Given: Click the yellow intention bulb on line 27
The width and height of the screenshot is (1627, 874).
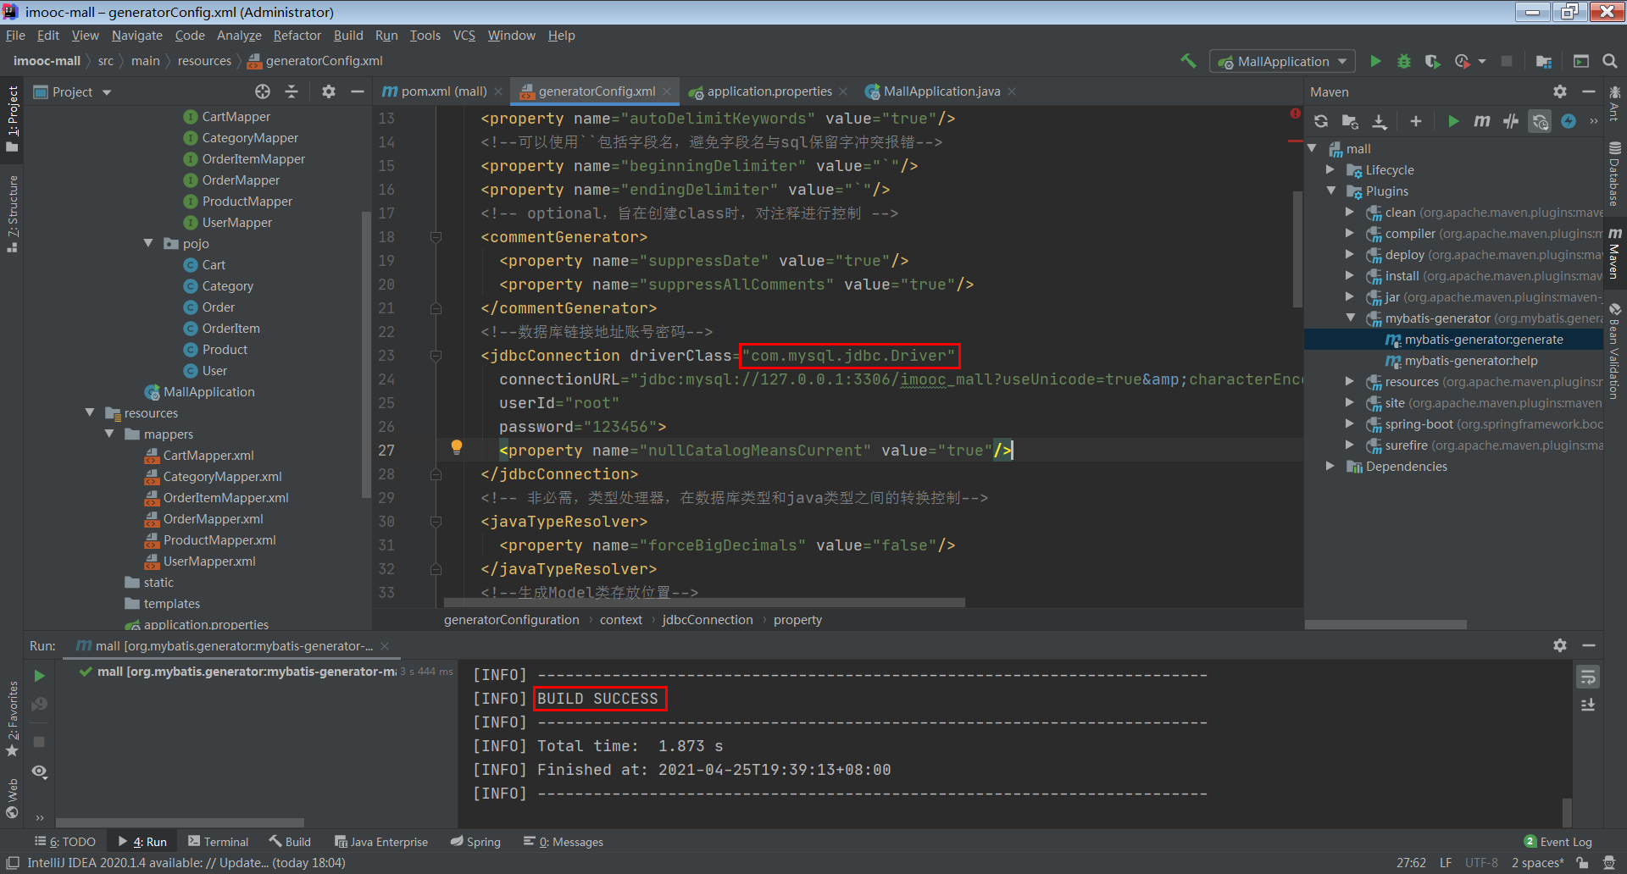Looking at the screenshot, I should [x=457, y=446].
